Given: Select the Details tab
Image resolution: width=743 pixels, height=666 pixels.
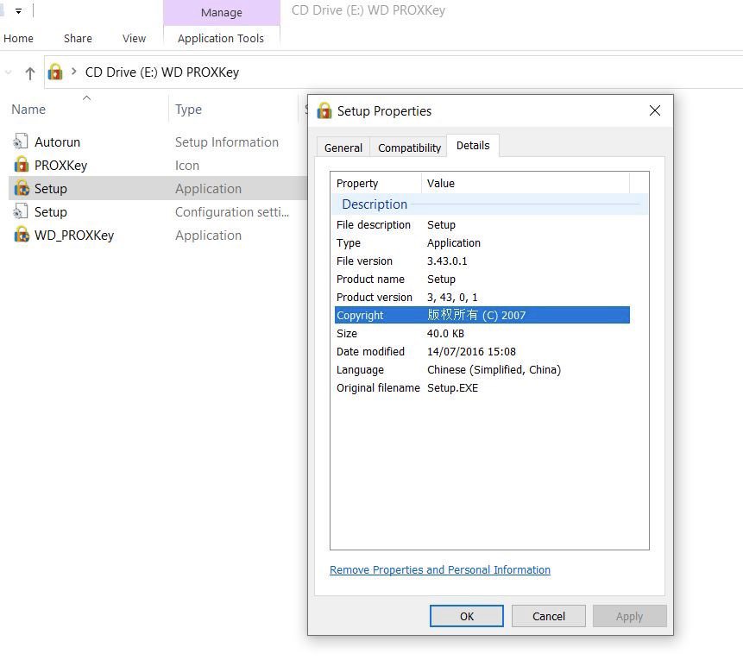Looking at the screenshot, I should 473,146.
